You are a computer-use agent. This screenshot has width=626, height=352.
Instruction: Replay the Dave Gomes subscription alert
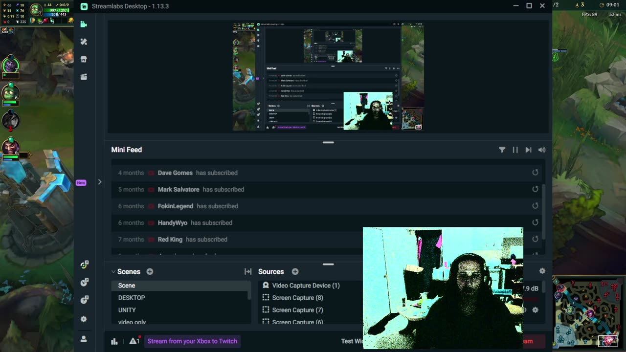point(535,173)
